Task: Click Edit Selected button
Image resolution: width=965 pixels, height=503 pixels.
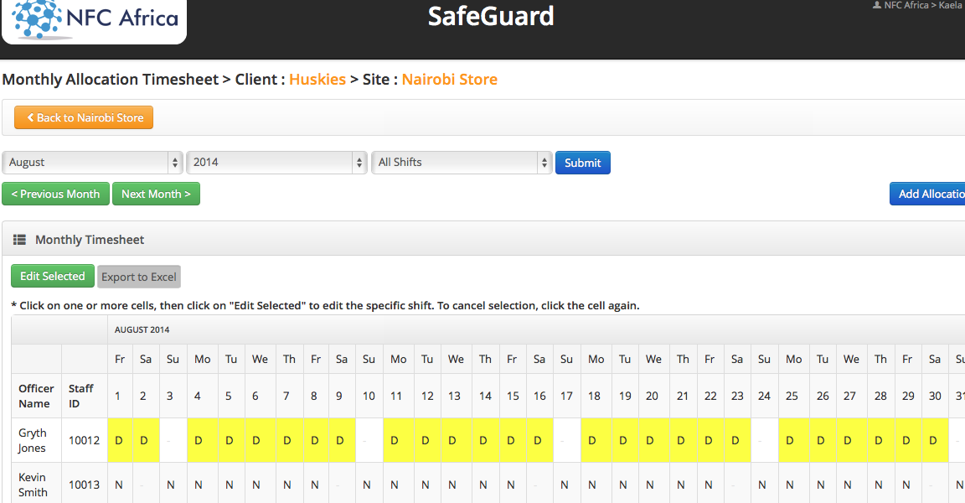Action: 53,277
